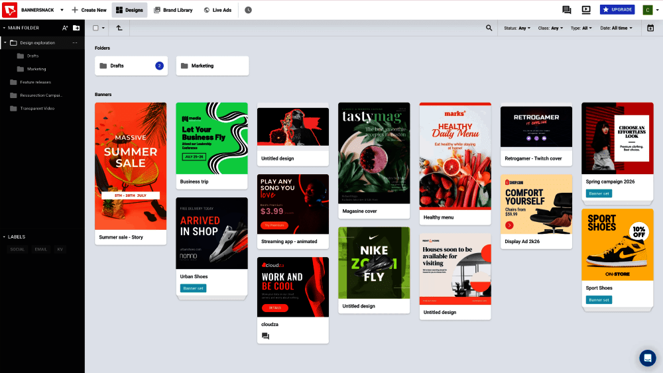Open the Status Any filter dropdown
Viewport: 663px width, 373px height.
coord(516,28)
